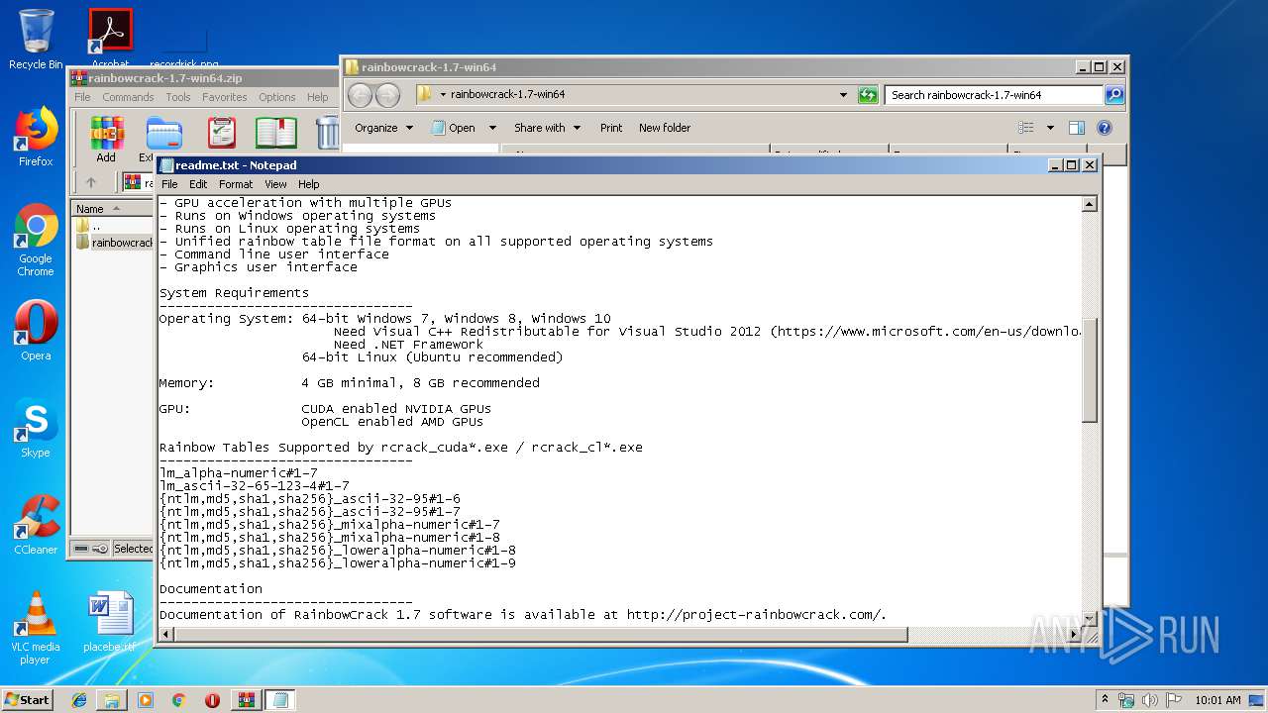Click Notepad vertical scrollbar up arrow
This screenshot has height=713, width=1268.
click(x=1089, y=204)
